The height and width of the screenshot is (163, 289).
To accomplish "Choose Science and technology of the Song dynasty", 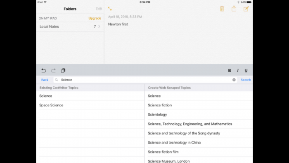I will point(199,133).
